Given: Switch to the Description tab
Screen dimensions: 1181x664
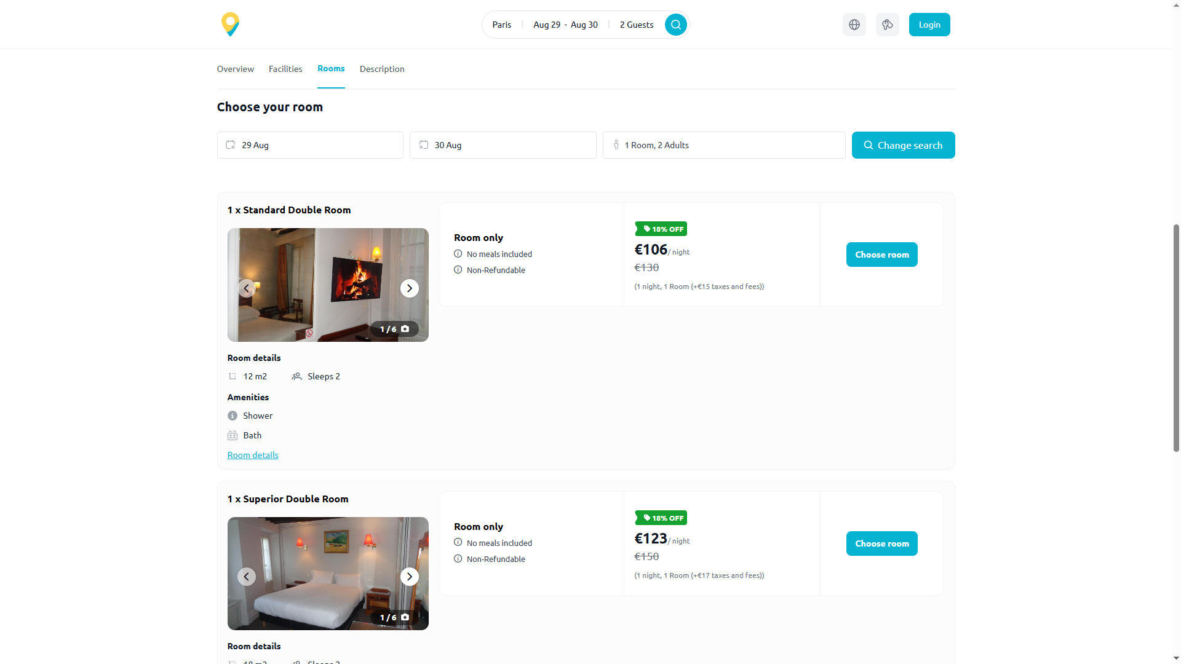Looking at the screenshot, I should (381, 69).
